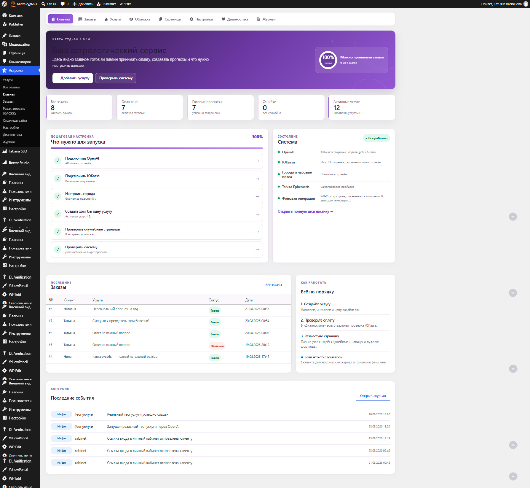Open order #5 link

click(50, 345)
